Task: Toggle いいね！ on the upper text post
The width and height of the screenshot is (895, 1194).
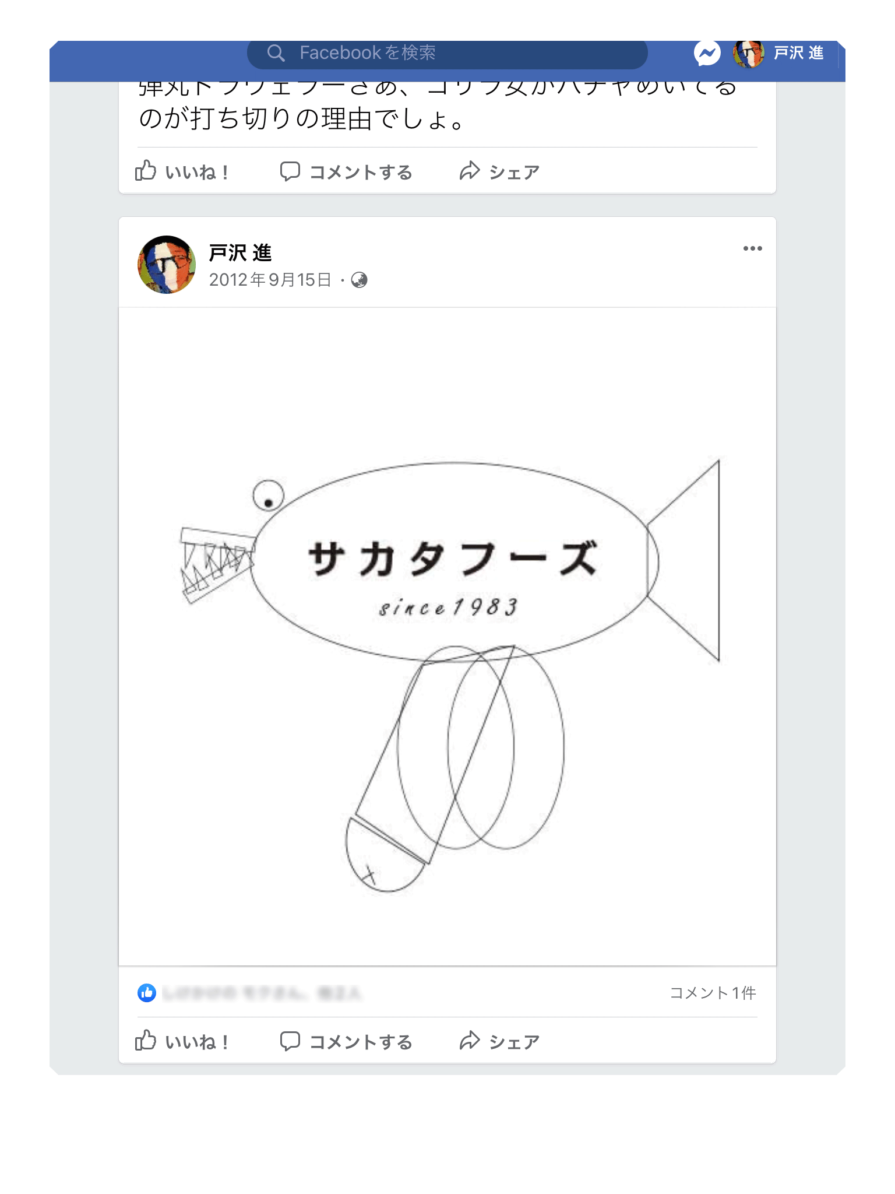Action: tap(182, 172)
